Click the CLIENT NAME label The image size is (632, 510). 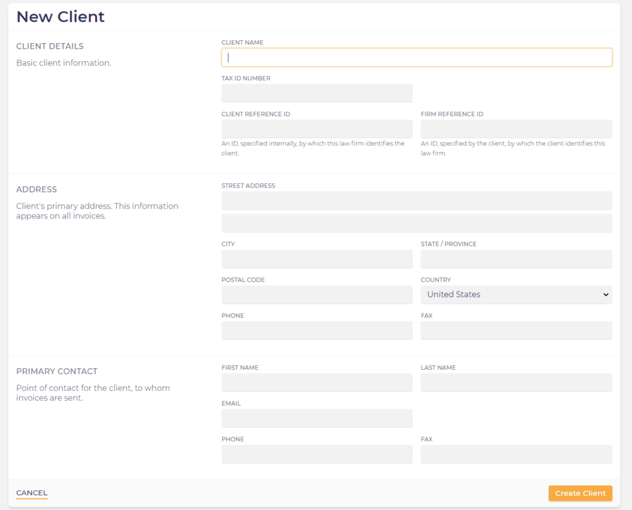point(242,43)
